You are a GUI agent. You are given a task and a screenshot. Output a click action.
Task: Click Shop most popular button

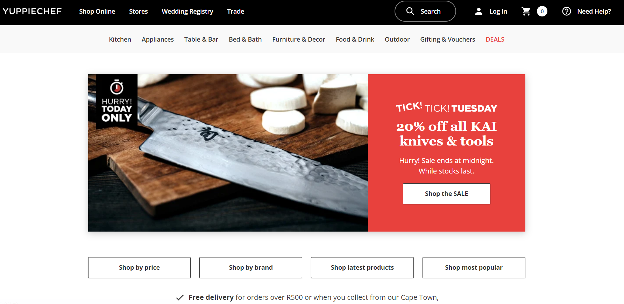(474, 268)
